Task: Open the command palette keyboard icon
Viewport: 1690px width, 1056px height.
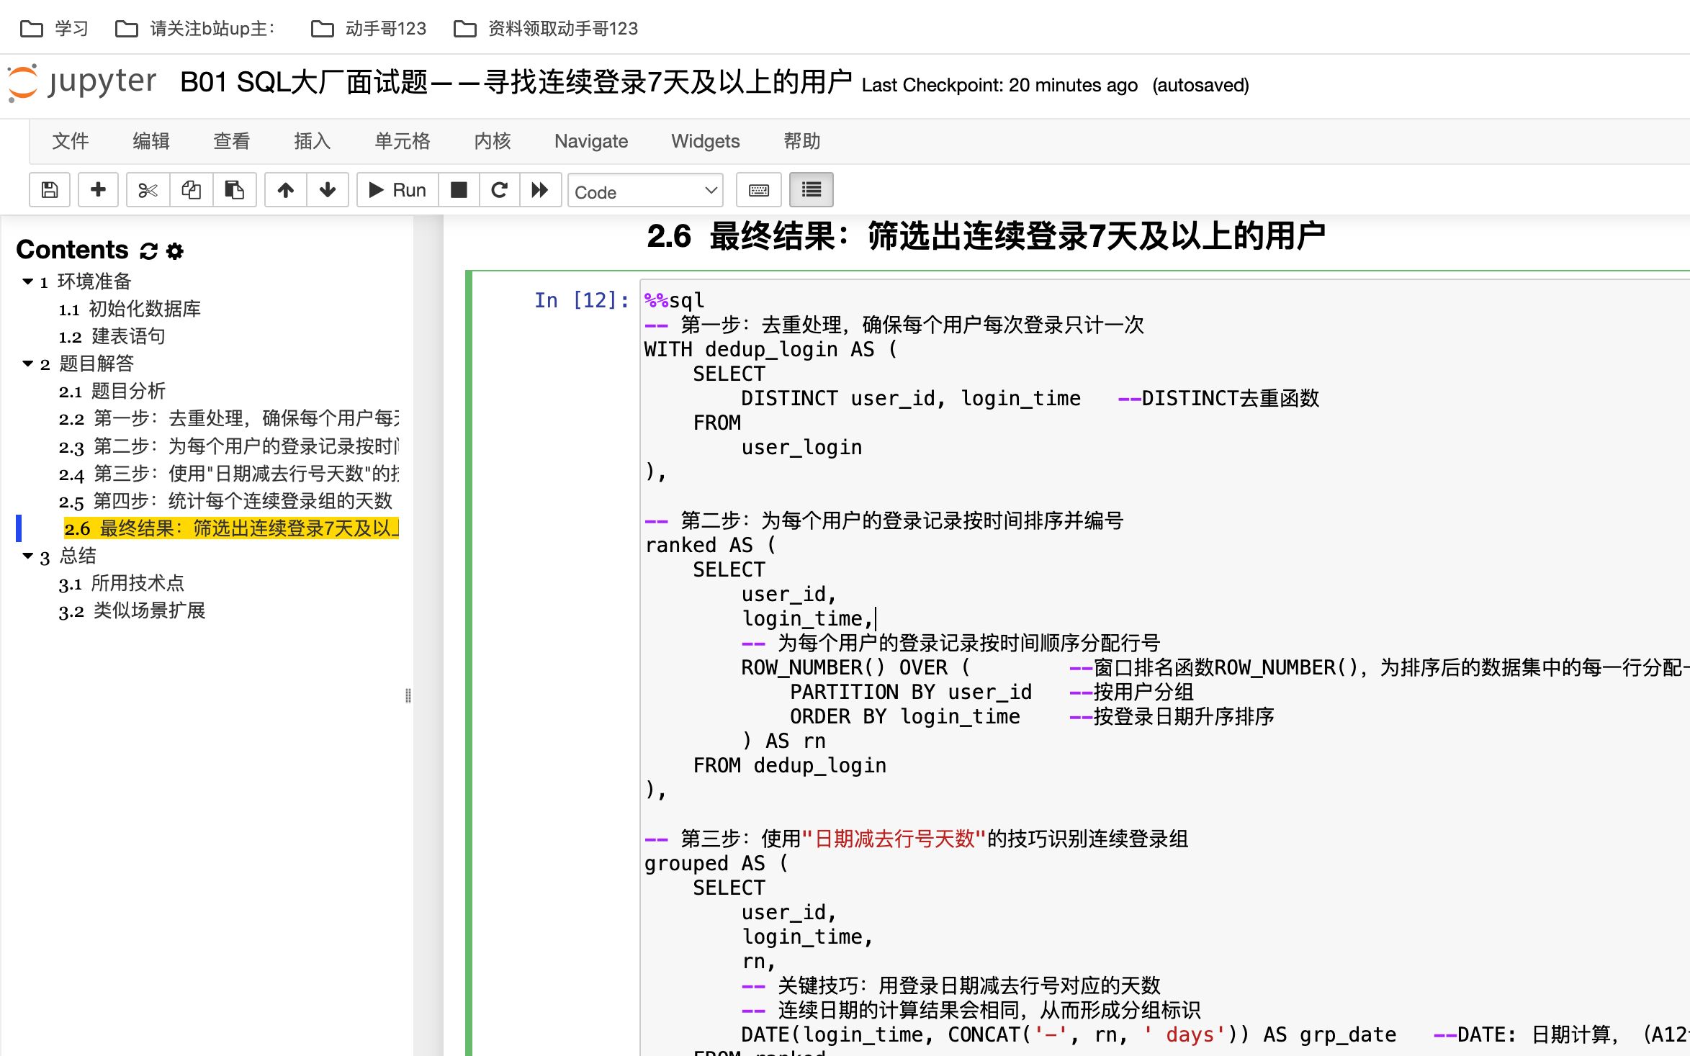Action: click(758, 189)
